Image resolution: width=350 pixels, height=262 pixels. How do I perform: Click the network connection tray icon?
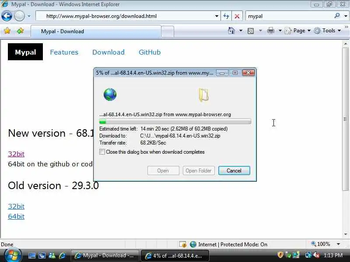point(308,255)
